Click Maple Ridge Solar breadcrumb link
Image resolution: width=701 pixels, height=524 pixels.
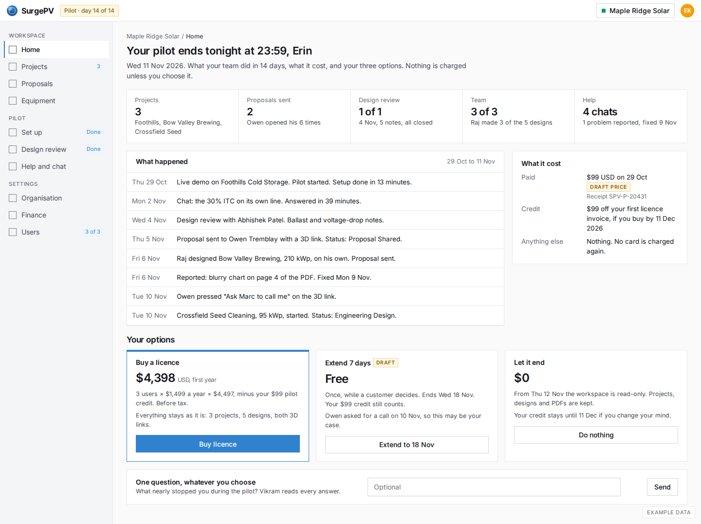click(153, 36)
